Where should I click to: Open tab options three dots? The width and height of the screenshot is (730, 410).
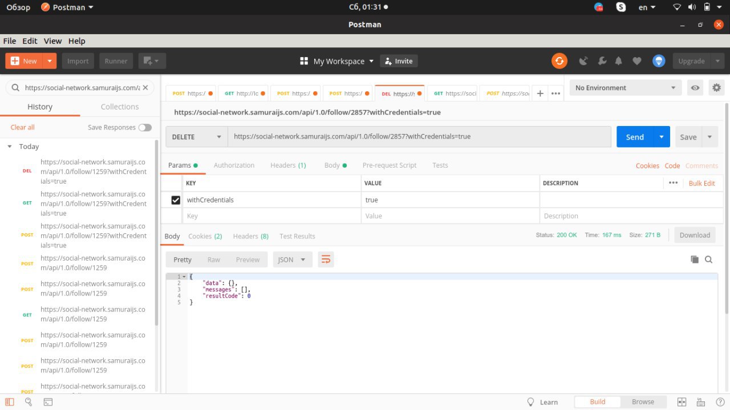click(555, 94)
